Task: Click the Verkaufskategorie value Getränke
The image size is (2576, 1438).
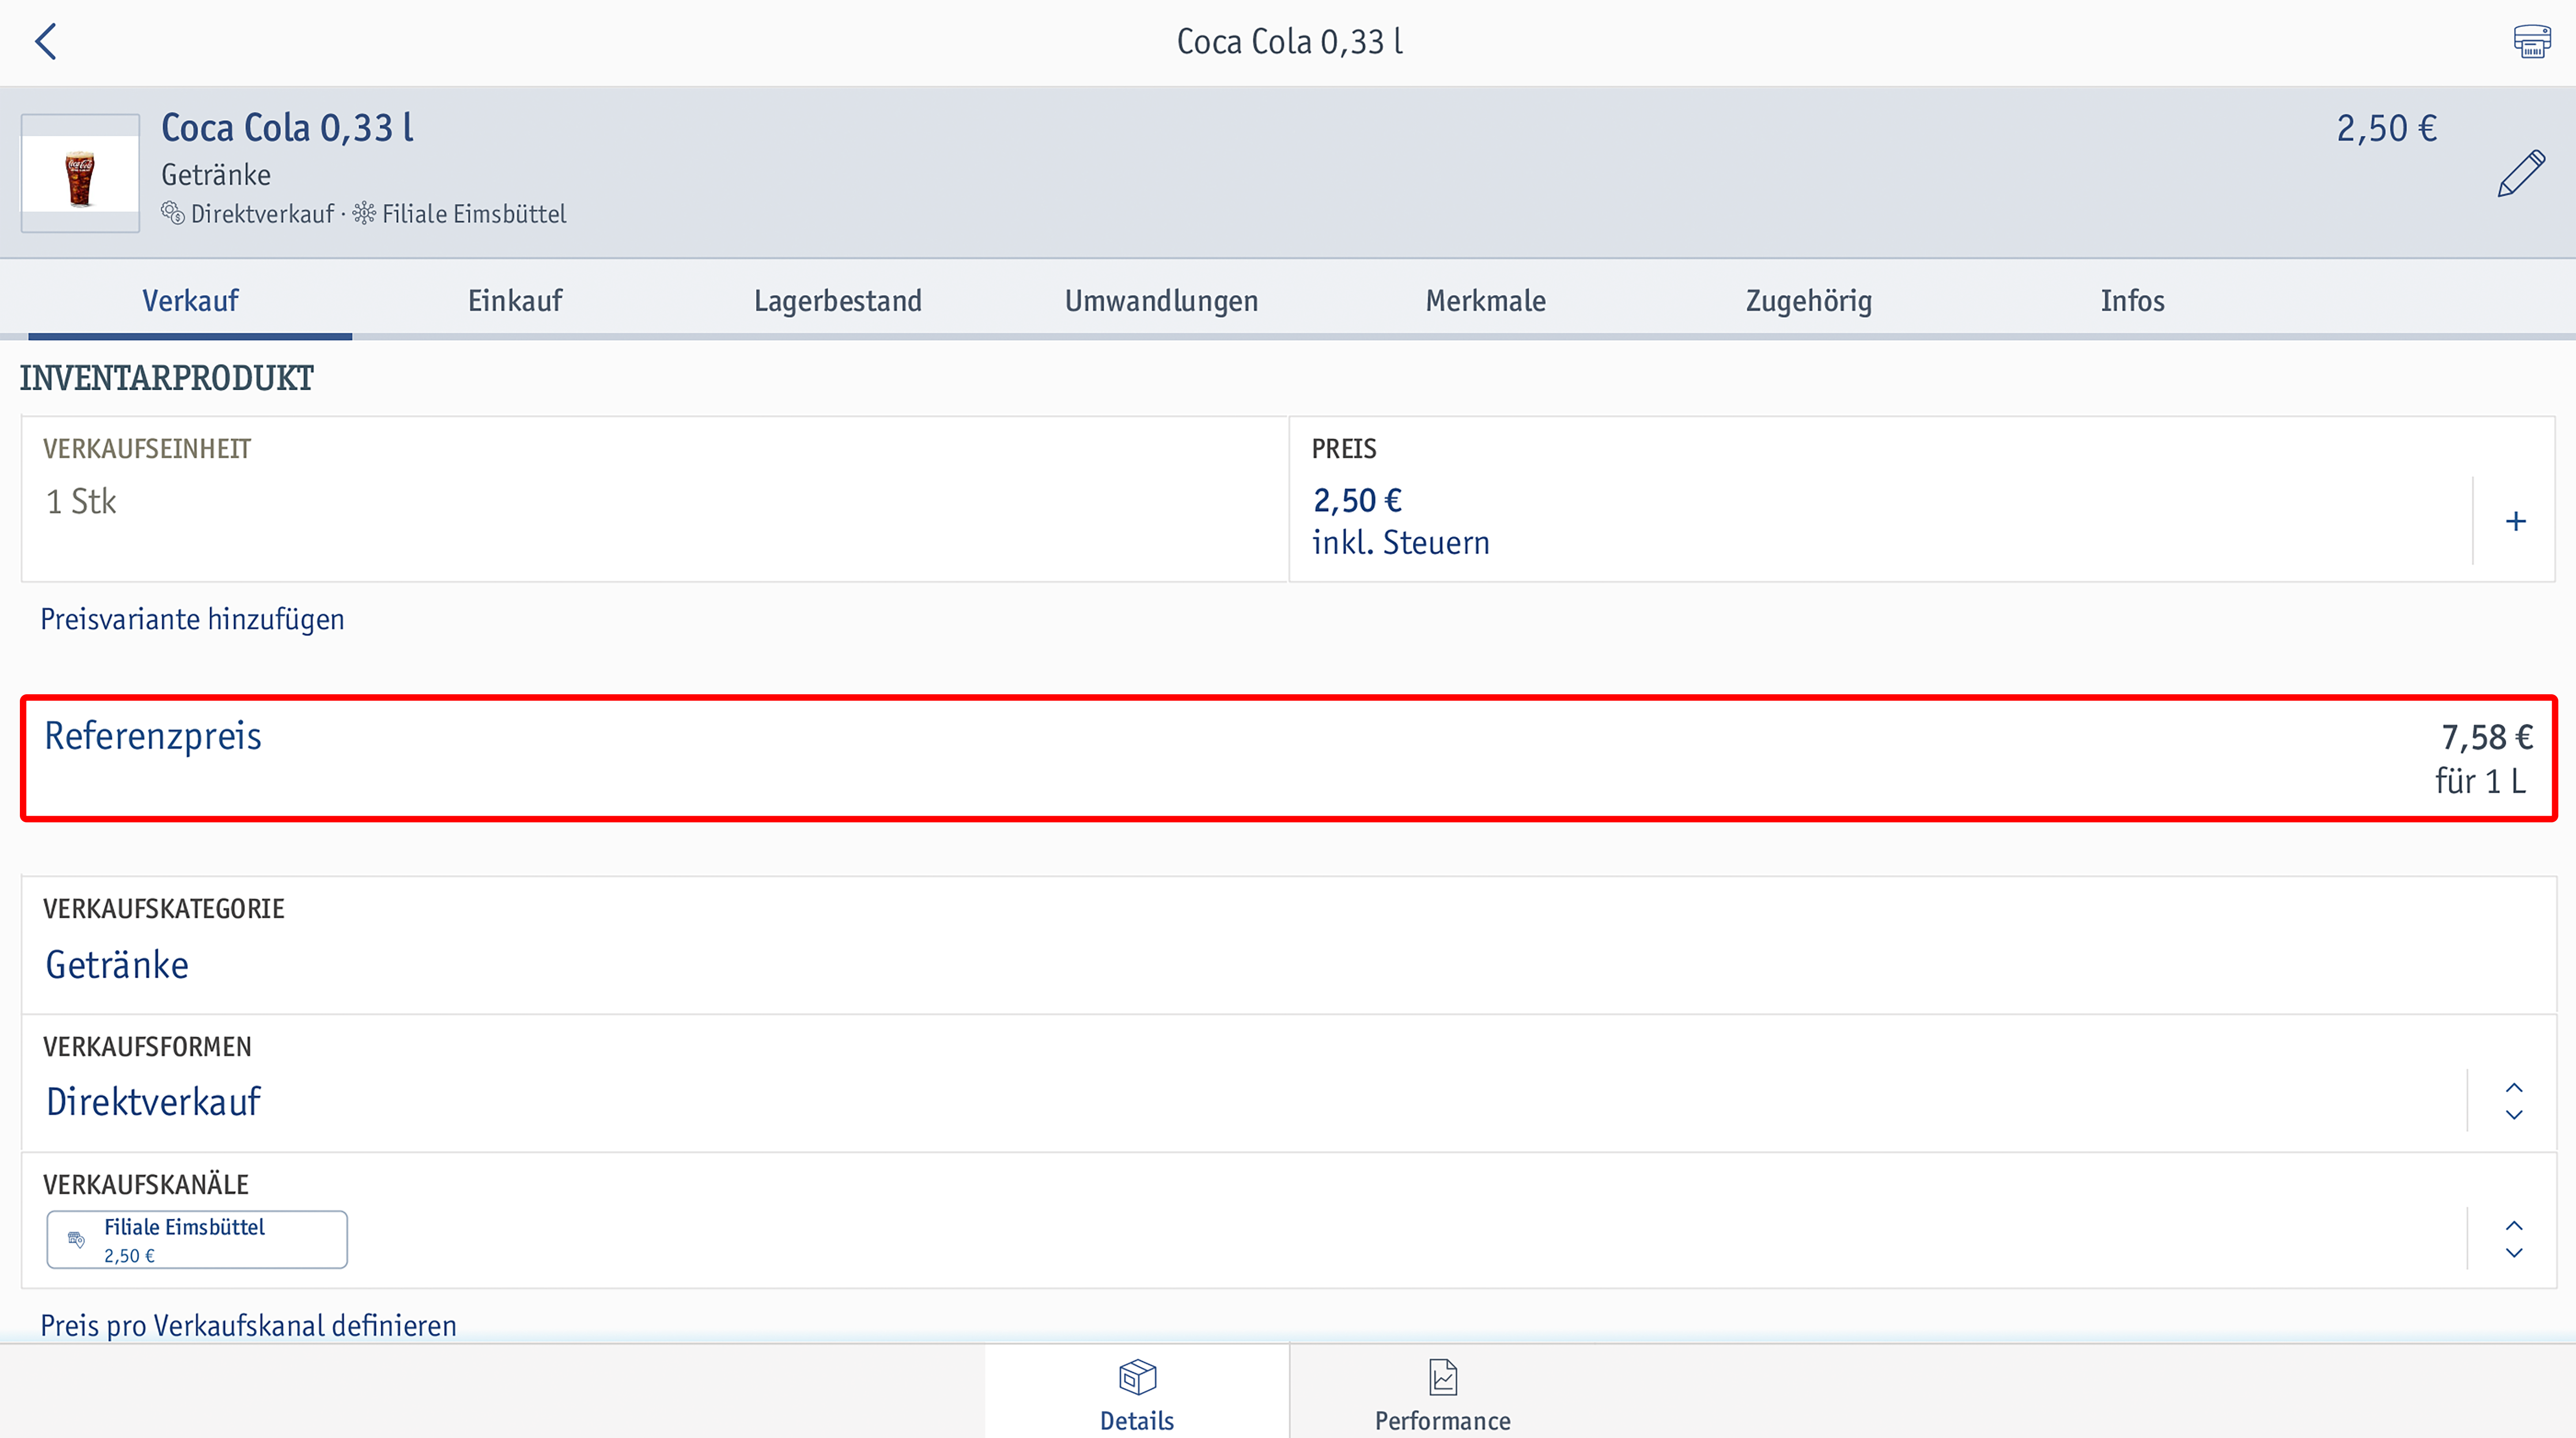Action: pyautogui.click(x=117, y=965)
